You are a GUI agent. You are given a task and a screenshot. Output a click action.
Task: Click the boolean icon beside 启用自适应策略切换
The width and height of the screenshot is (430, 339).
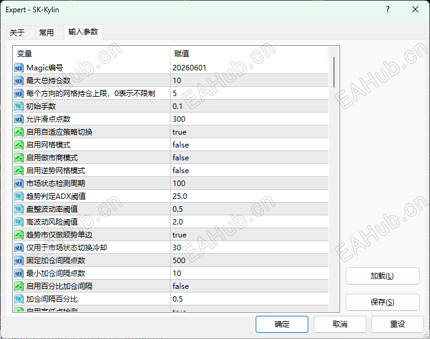tap(18, 132)
